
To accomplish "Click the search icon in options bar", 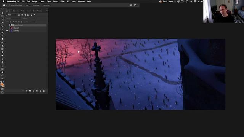I will click(131, 5).
